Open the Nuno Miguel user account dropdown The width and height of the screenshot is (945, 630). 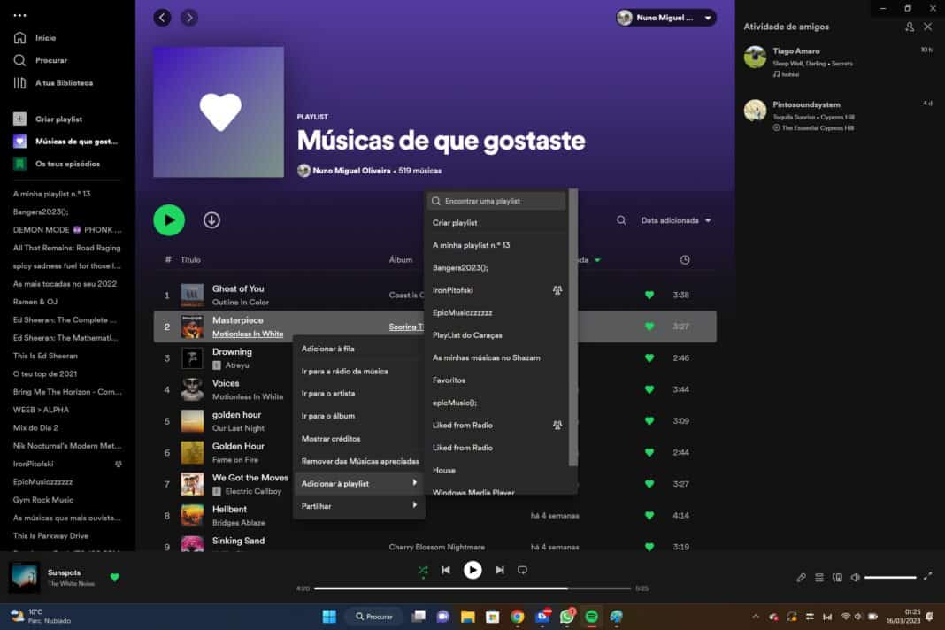click(x=666, y=18)
